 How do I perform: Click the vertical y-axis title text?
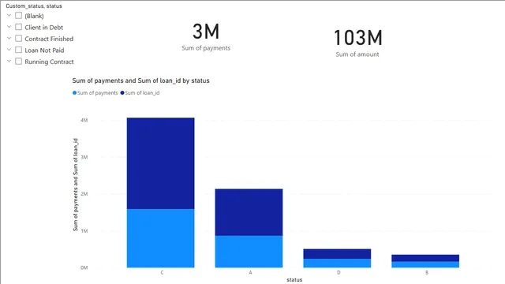pos(76,185)
